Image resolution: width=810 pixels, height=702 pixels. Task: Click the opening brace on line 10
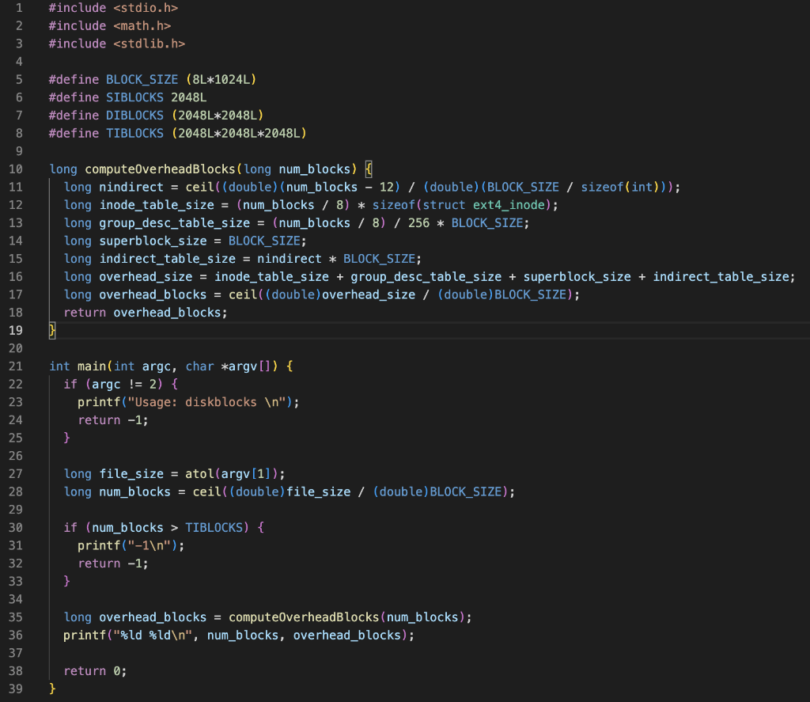(369, 169)
